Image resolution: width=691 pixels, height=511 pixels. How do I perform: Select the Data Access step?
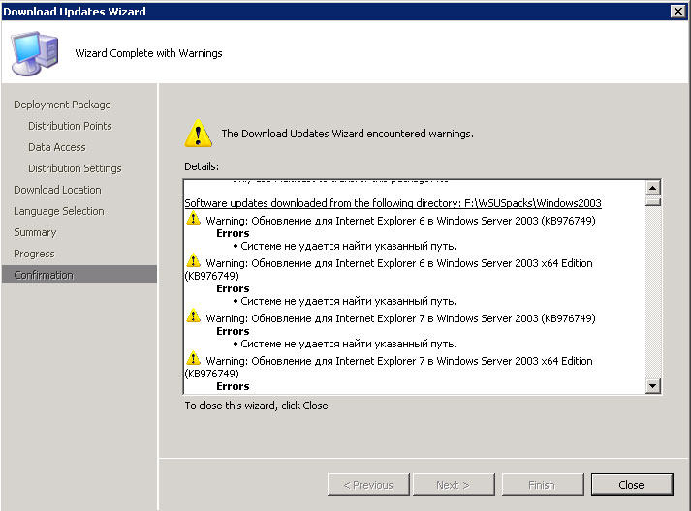coord(57,147)
